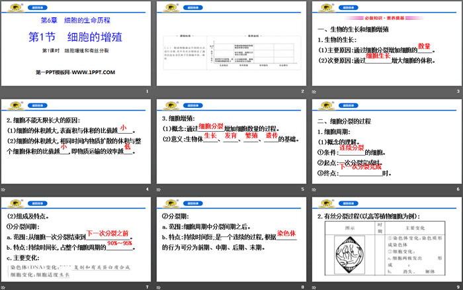
Task: Click slide number 2 label
Action: (x=302, y=91)
